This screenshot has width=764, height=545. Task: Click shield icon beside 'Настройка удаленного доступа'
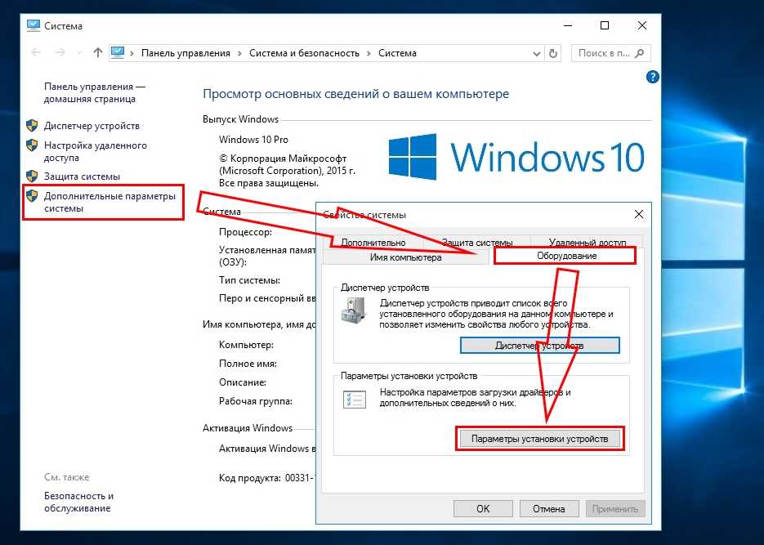[x=32, y=145]
